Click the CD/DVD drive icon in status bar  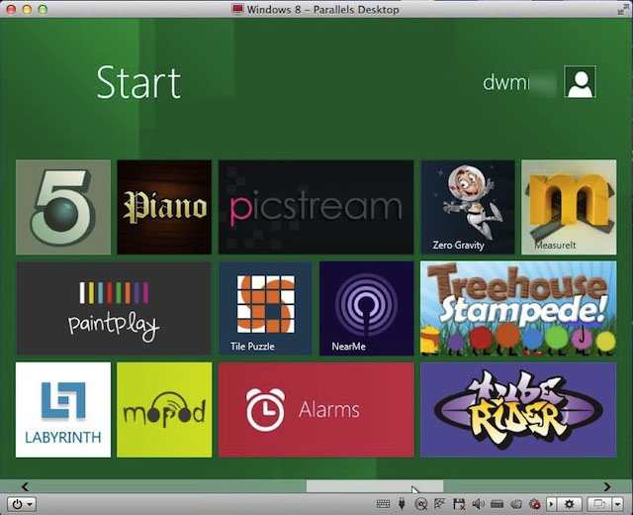pos(421,504)
